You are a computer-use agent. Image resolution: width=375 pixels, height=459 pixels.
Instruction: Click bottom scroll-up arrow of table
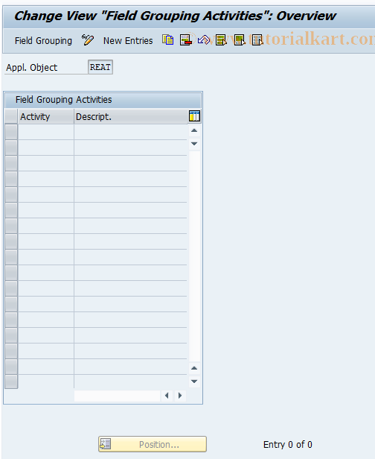[194, 368]
